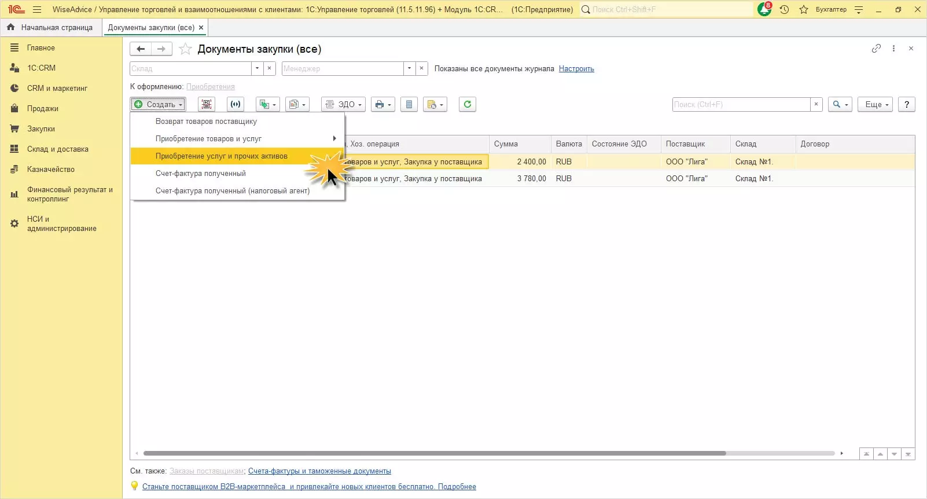Open the Склад filter dropdown arrow

[257, 68]
